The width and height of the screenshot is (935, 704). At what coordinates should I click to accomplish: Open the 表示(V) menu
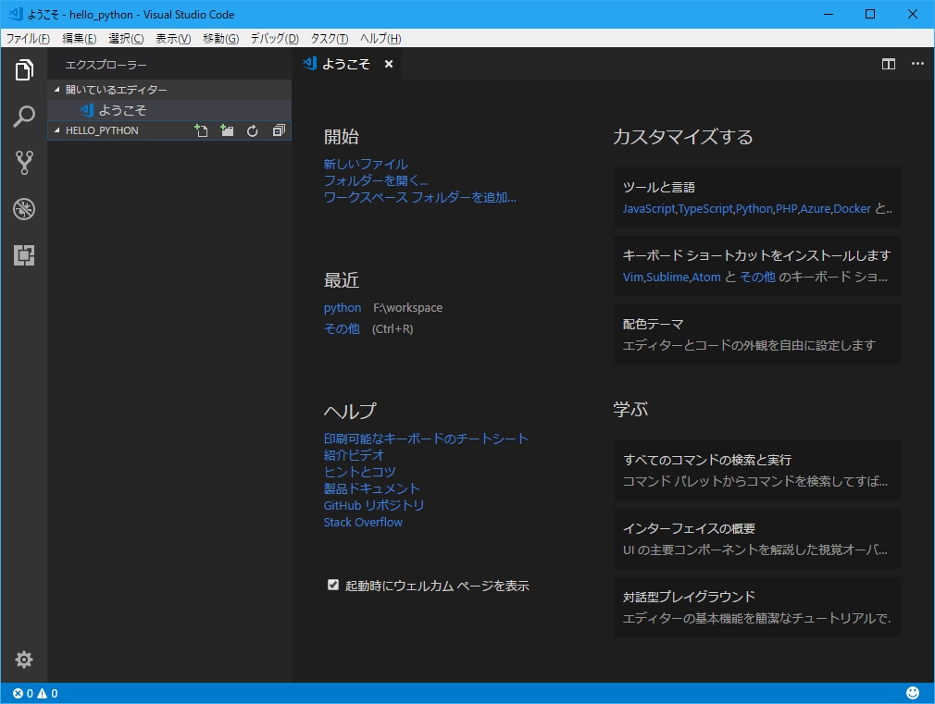coord(173,38)
